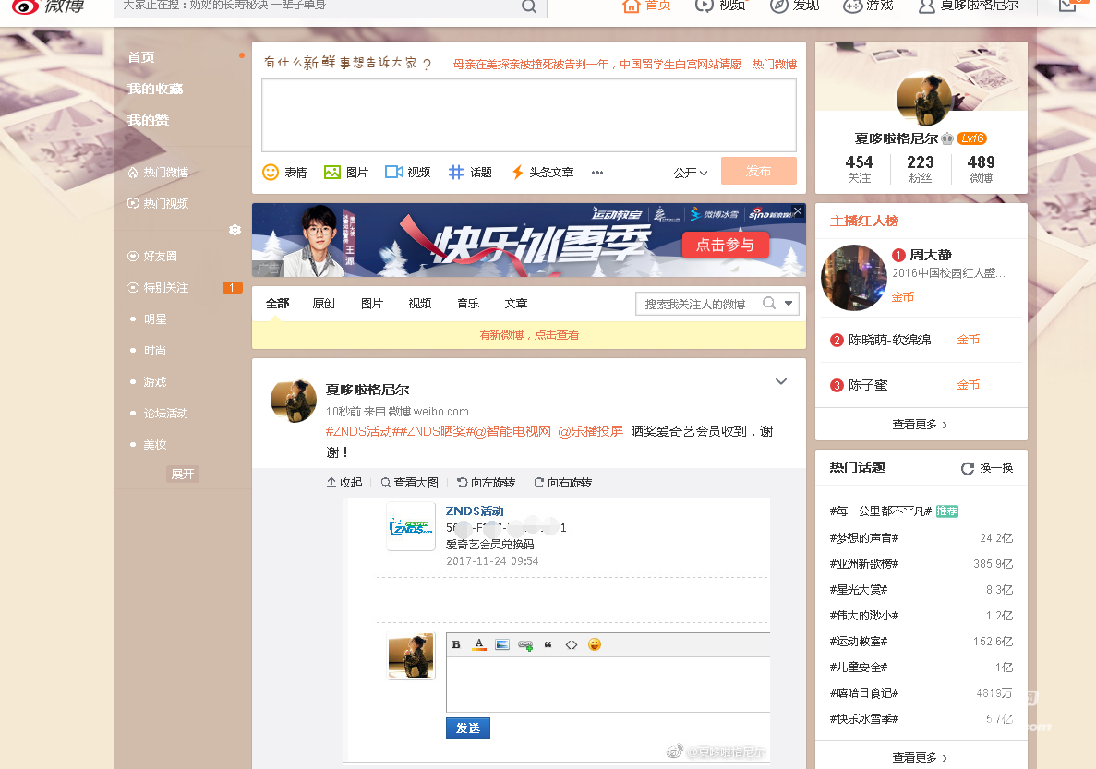Switch to 视频 feed tab

pos(420,304)
